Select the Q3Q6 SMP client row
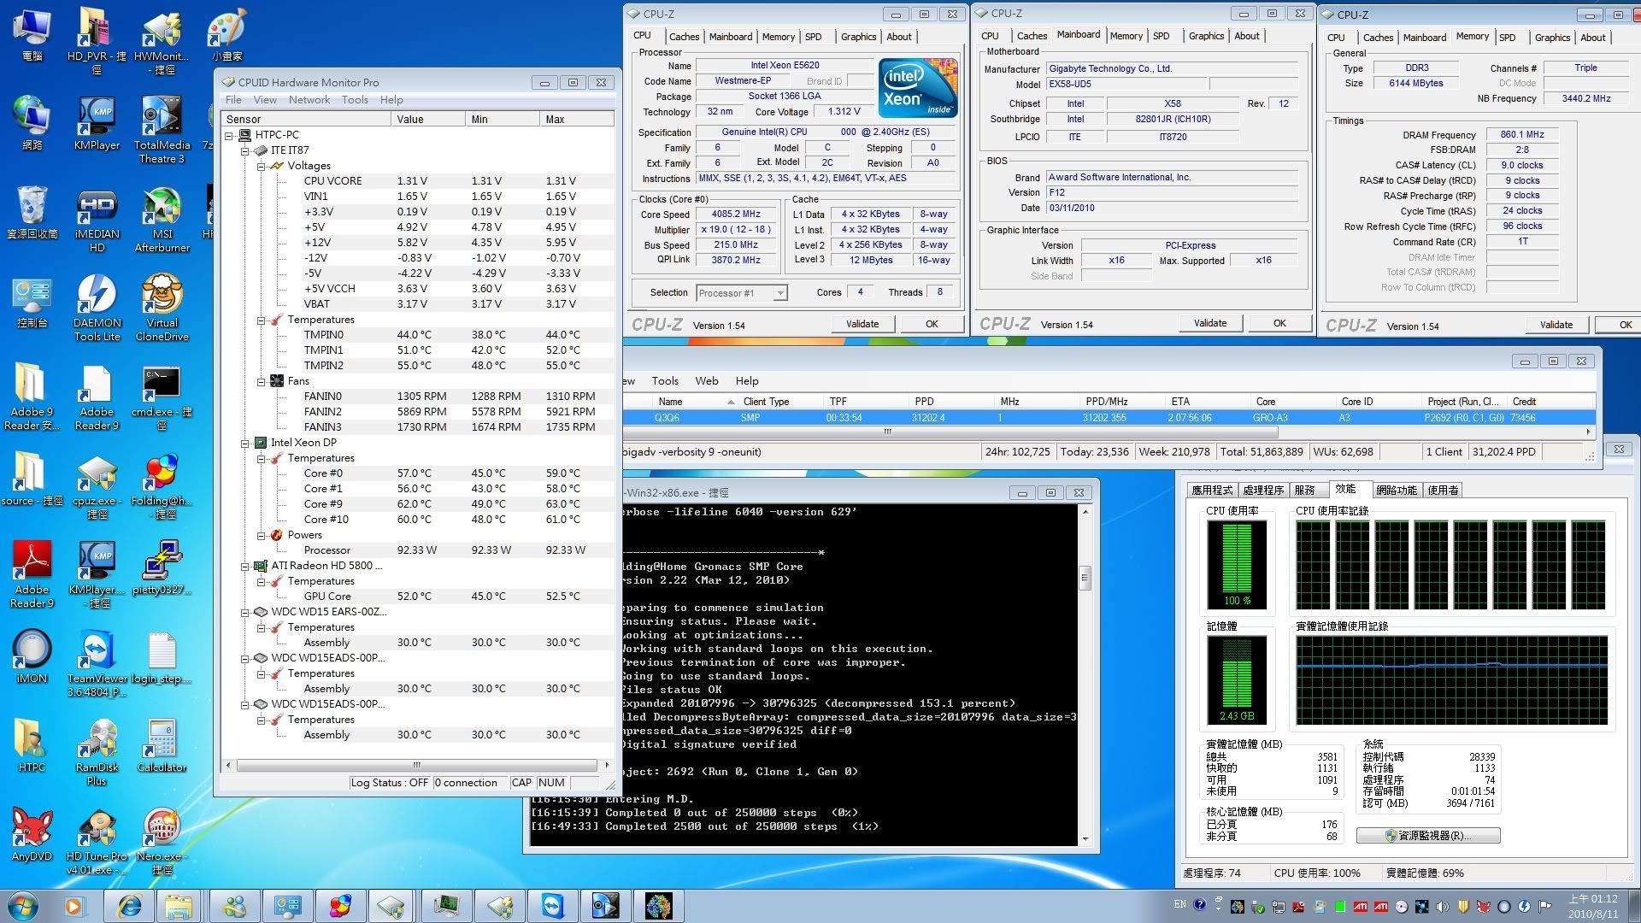Image resolution: width=1641 pixels, height=923 pixels. (x=1109, y=418)
